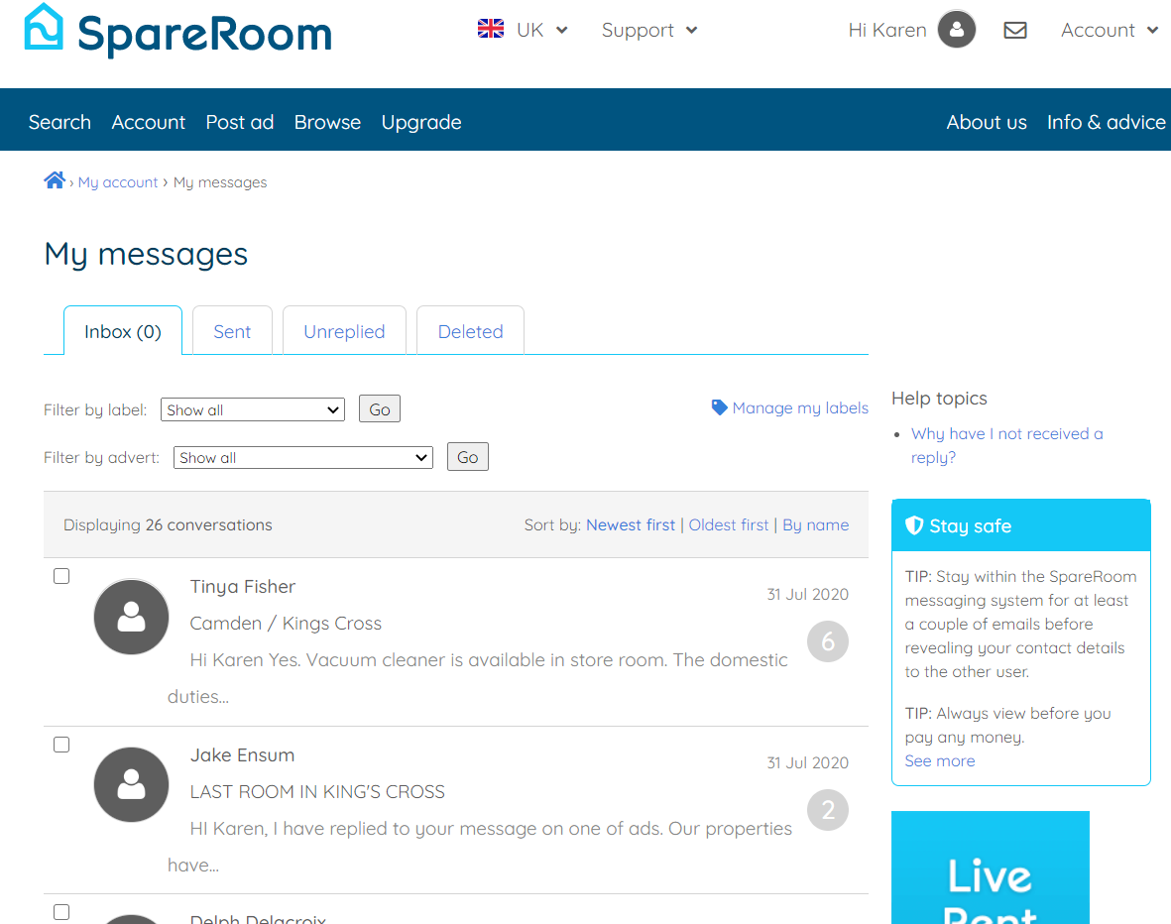Click the Displaying 26 conversations text

coord(168,524)
